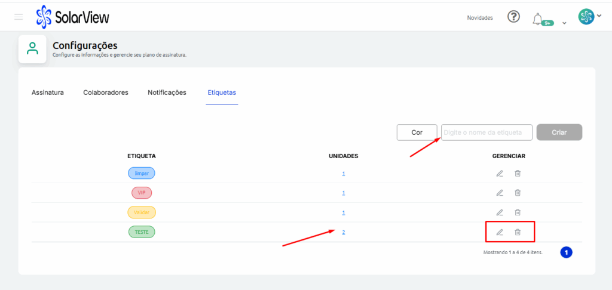Edit the VIP tag with pencil icon
Screen dimensions: 612x290
tap(500, 193)
